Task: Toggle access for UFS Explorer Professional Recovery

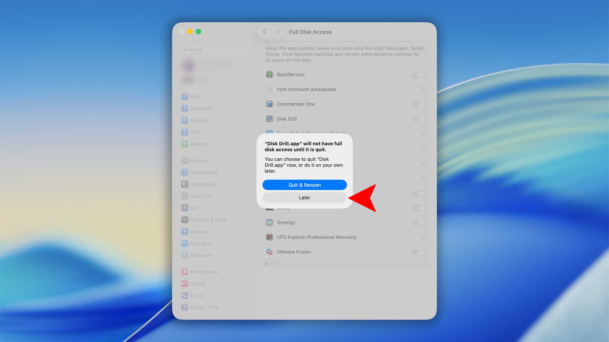Action: click(x=419, y=237)
